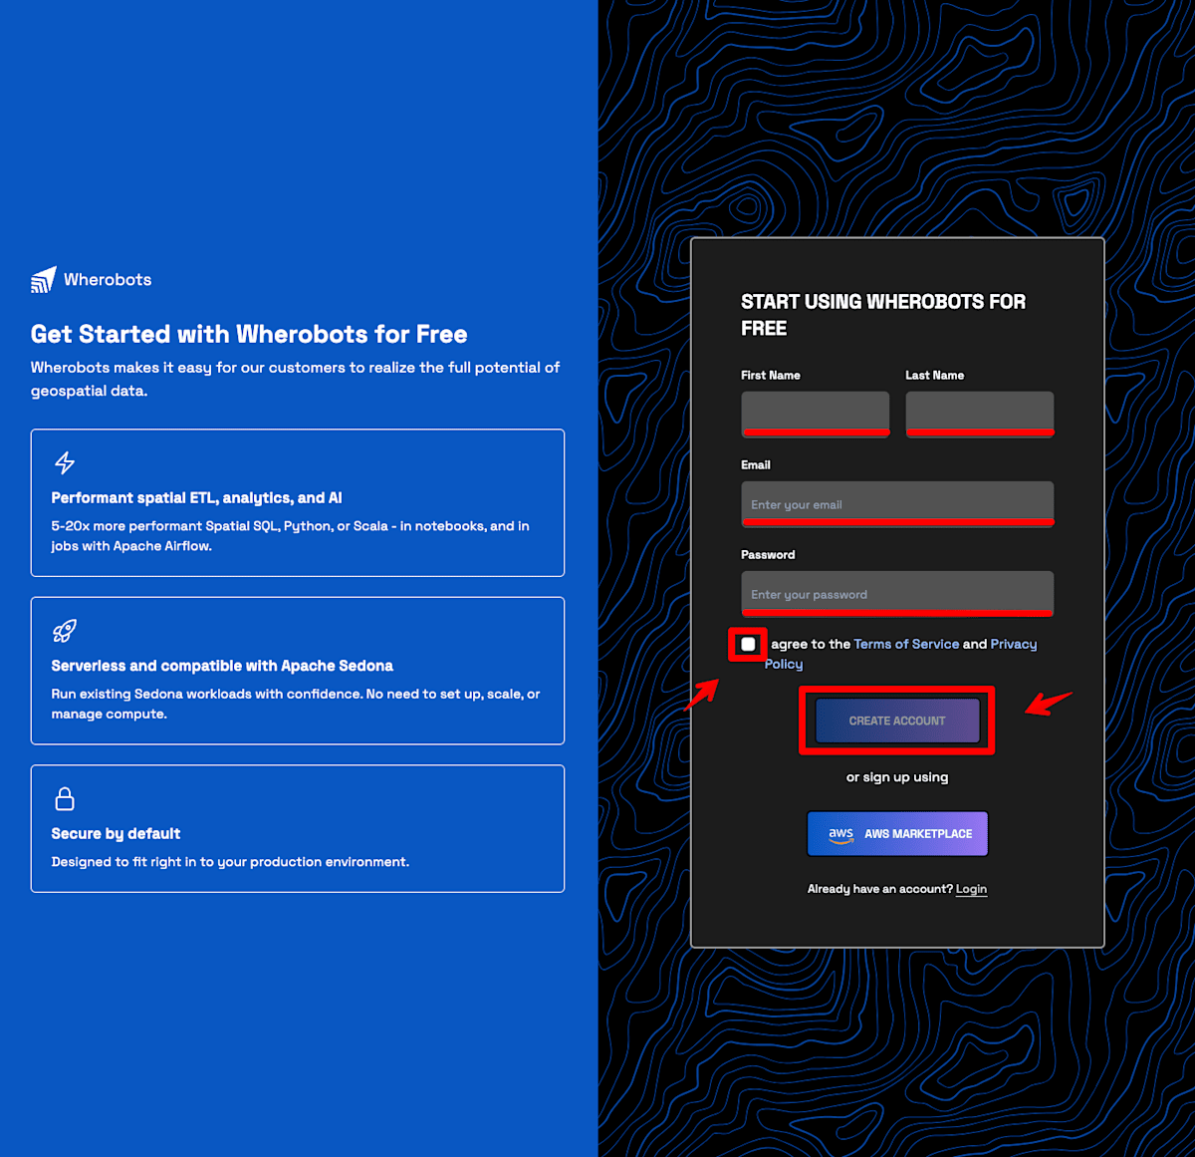Check the agree to Terms checkbox
The width and height of the screenshot is (1195, 1157).
(x=748, y=645)
